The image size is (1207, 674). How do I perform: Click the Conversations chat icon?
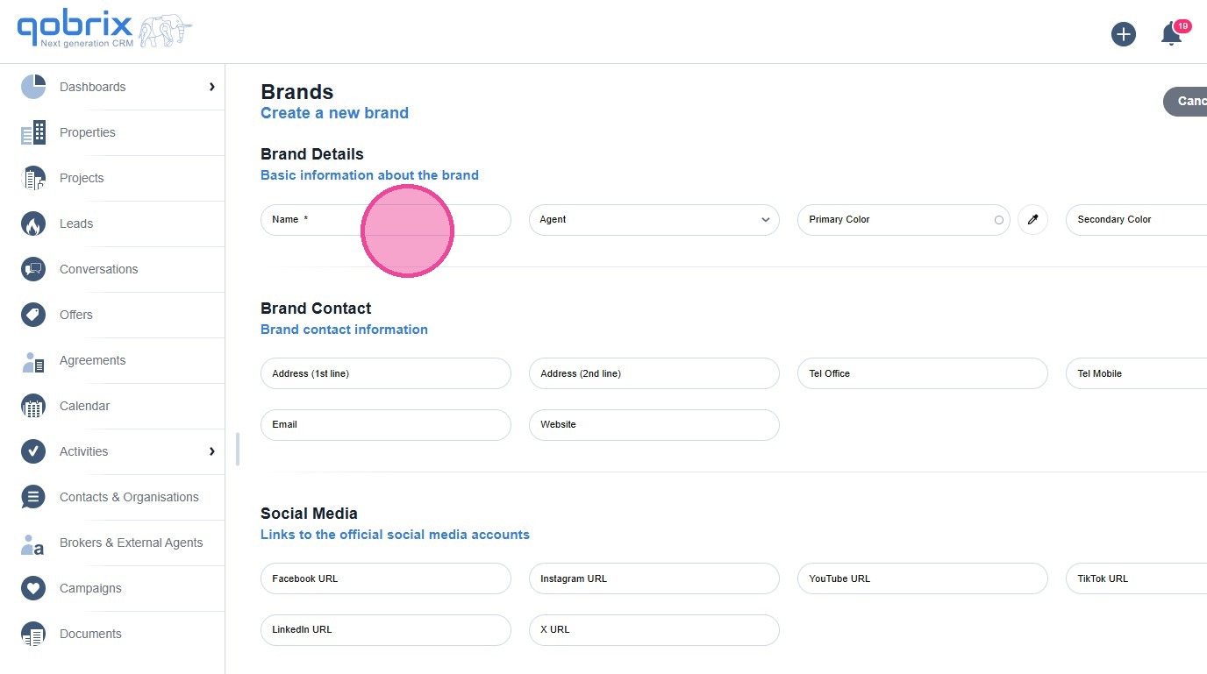tap(33, 269)
